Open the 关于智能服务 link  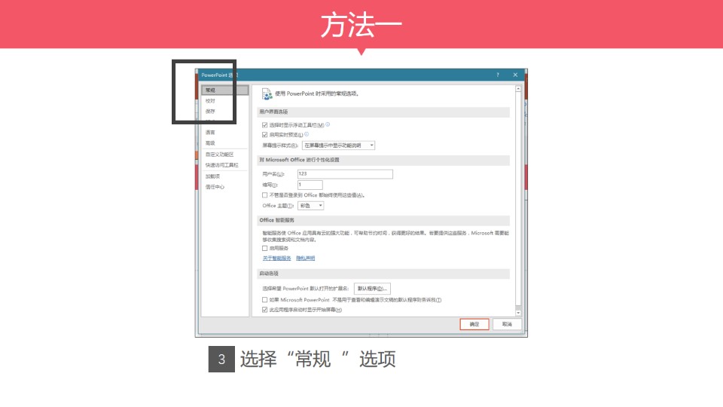(x=276, y=259)
